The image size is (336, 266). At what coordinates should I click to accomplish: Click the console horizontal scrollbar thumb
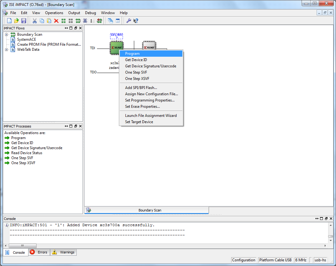[x=23, y=246]
